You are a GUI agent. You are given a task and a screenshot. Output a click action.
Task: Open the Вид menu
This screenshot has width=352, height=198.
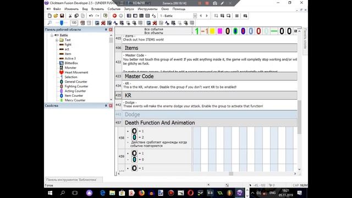85,9
